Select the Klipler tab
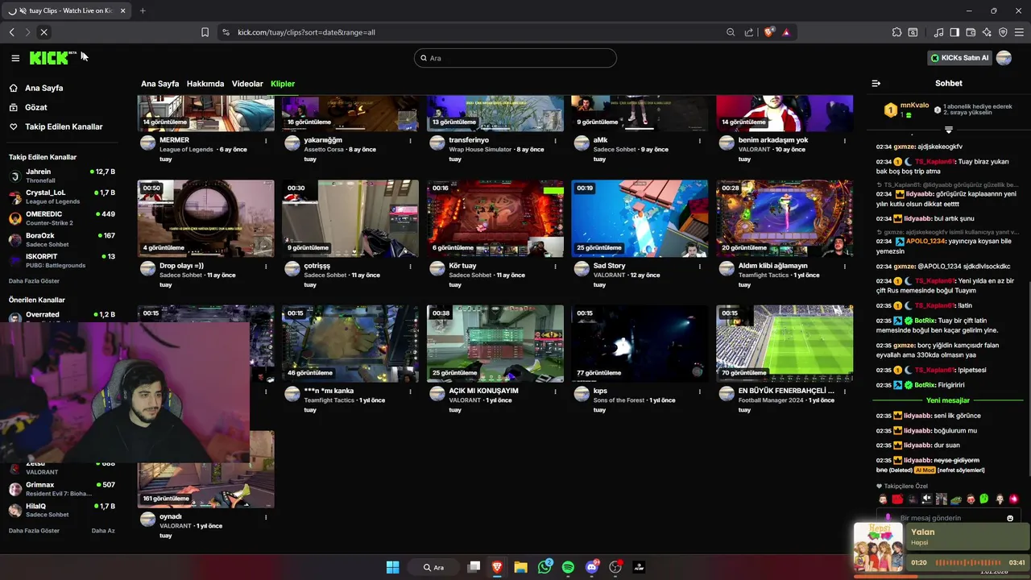 tap(283, 84)
